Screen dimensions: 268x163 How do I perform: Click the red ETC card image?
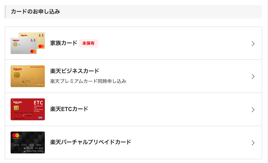point(28,109)
